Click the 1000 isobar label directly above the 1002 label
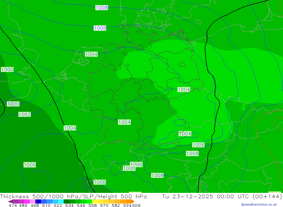283x207 pixels. (x=13, y=104)
